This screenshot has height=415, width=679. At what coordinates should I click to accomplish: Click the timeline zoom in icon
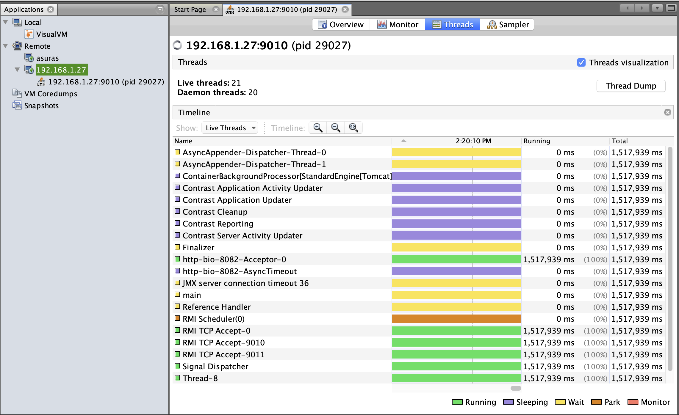click(x=317, y=128)
